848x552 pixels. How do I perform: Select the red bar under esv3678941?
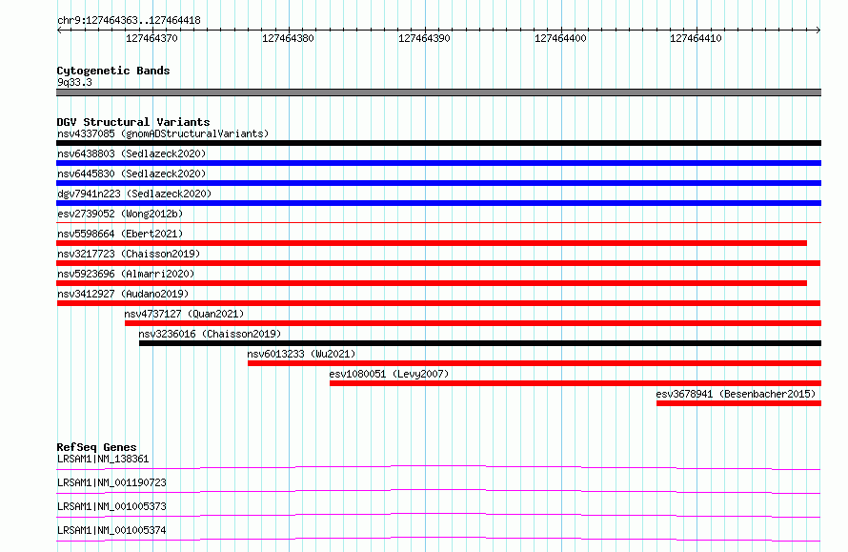coord(738,403)
